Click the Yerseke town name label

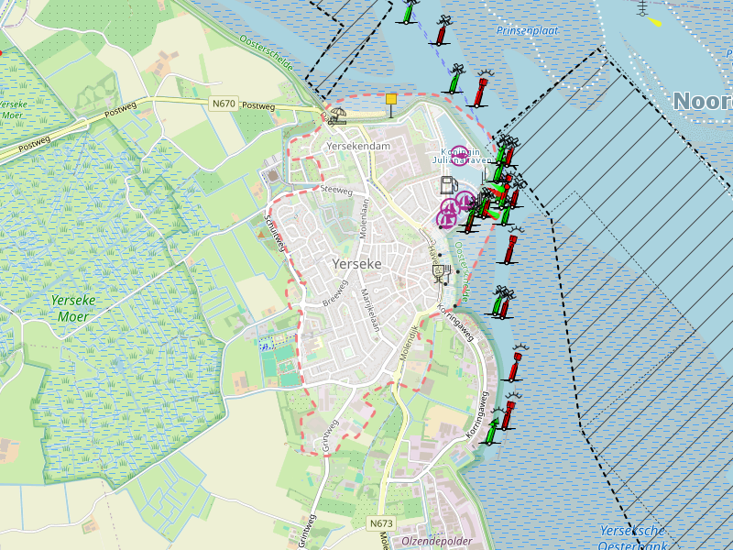[356, 263]
